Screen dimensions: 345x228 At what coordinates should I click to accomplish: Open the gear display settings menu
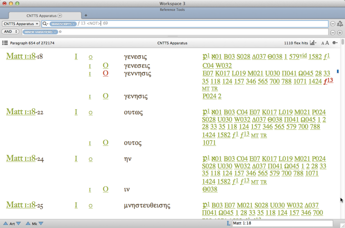pyautogui.click(x=335, y=43)
